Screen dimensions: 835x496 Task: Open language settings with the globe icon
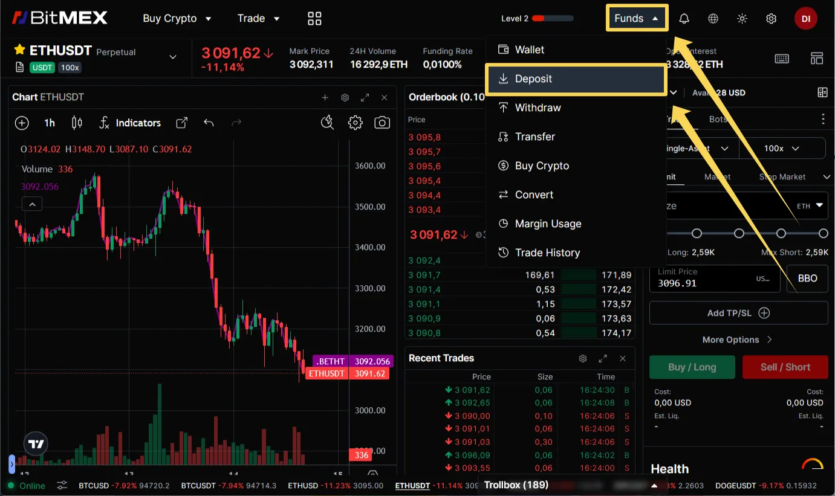(x=713, y=18)
